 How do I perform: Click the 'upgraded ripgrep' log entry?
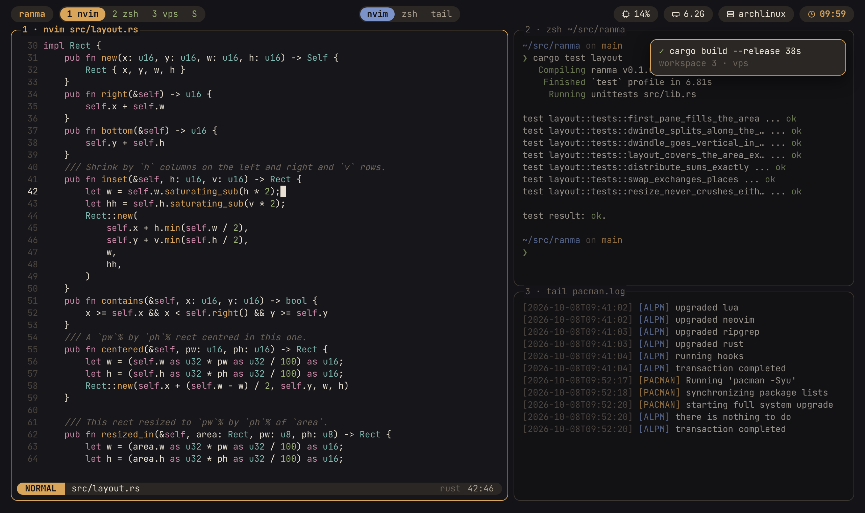coord(641,332)
